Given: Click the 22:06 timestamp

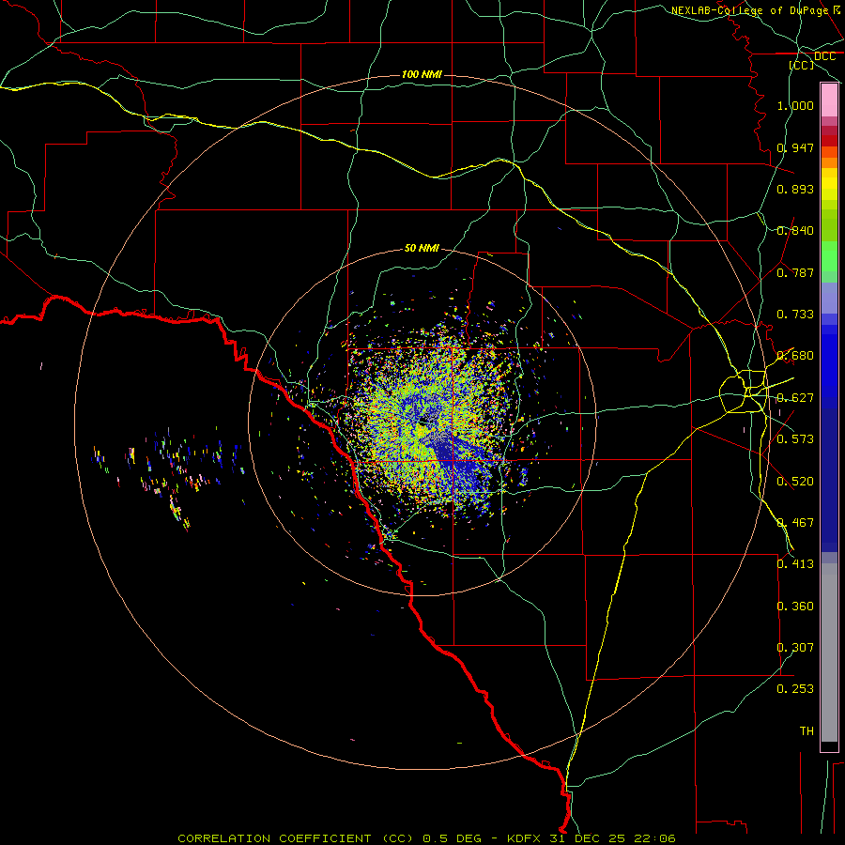Looking at the screenshot, I should pyautogui.click(x=653, y=838).
